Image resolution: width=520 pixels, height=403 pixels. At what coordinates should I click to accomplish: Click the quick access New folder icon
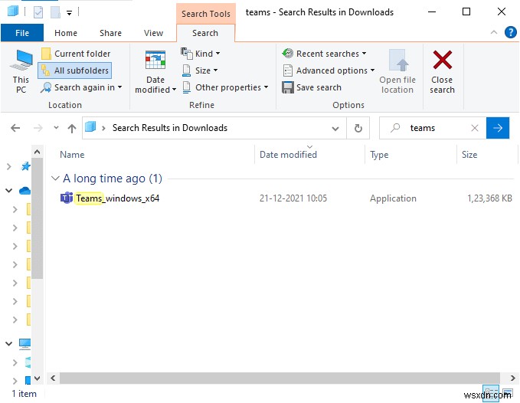tap(55, 12)
